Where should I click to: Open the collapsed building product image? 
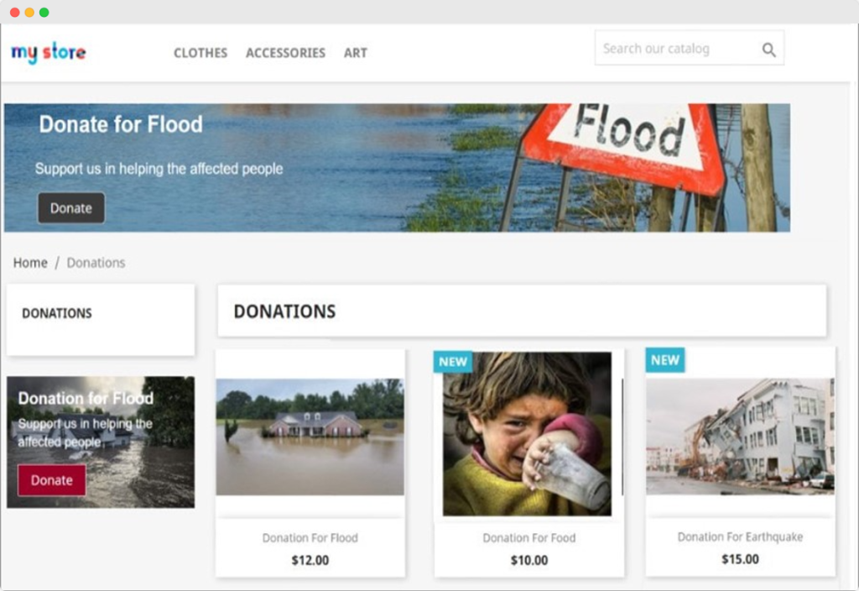[740, 436]
